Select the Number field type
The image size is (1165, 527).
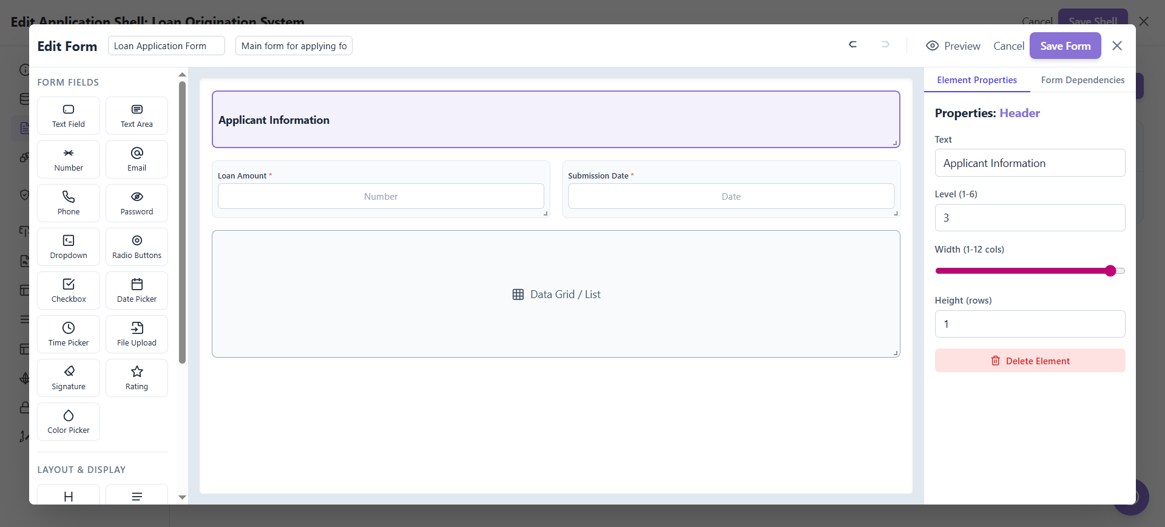click(69, 159)
